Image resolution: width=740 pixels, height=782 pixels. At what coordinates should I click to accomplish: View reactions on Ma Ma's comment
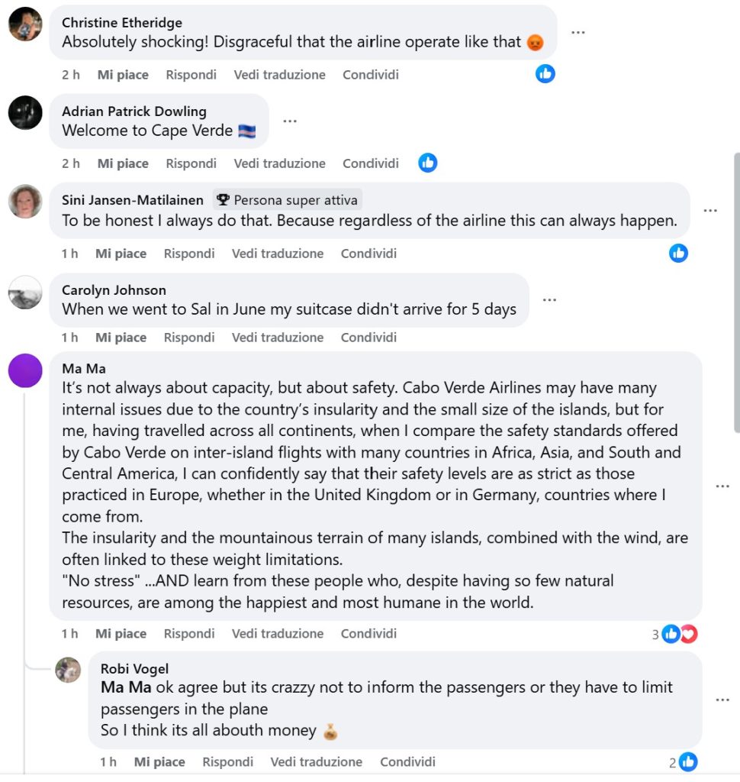point(679,634)
